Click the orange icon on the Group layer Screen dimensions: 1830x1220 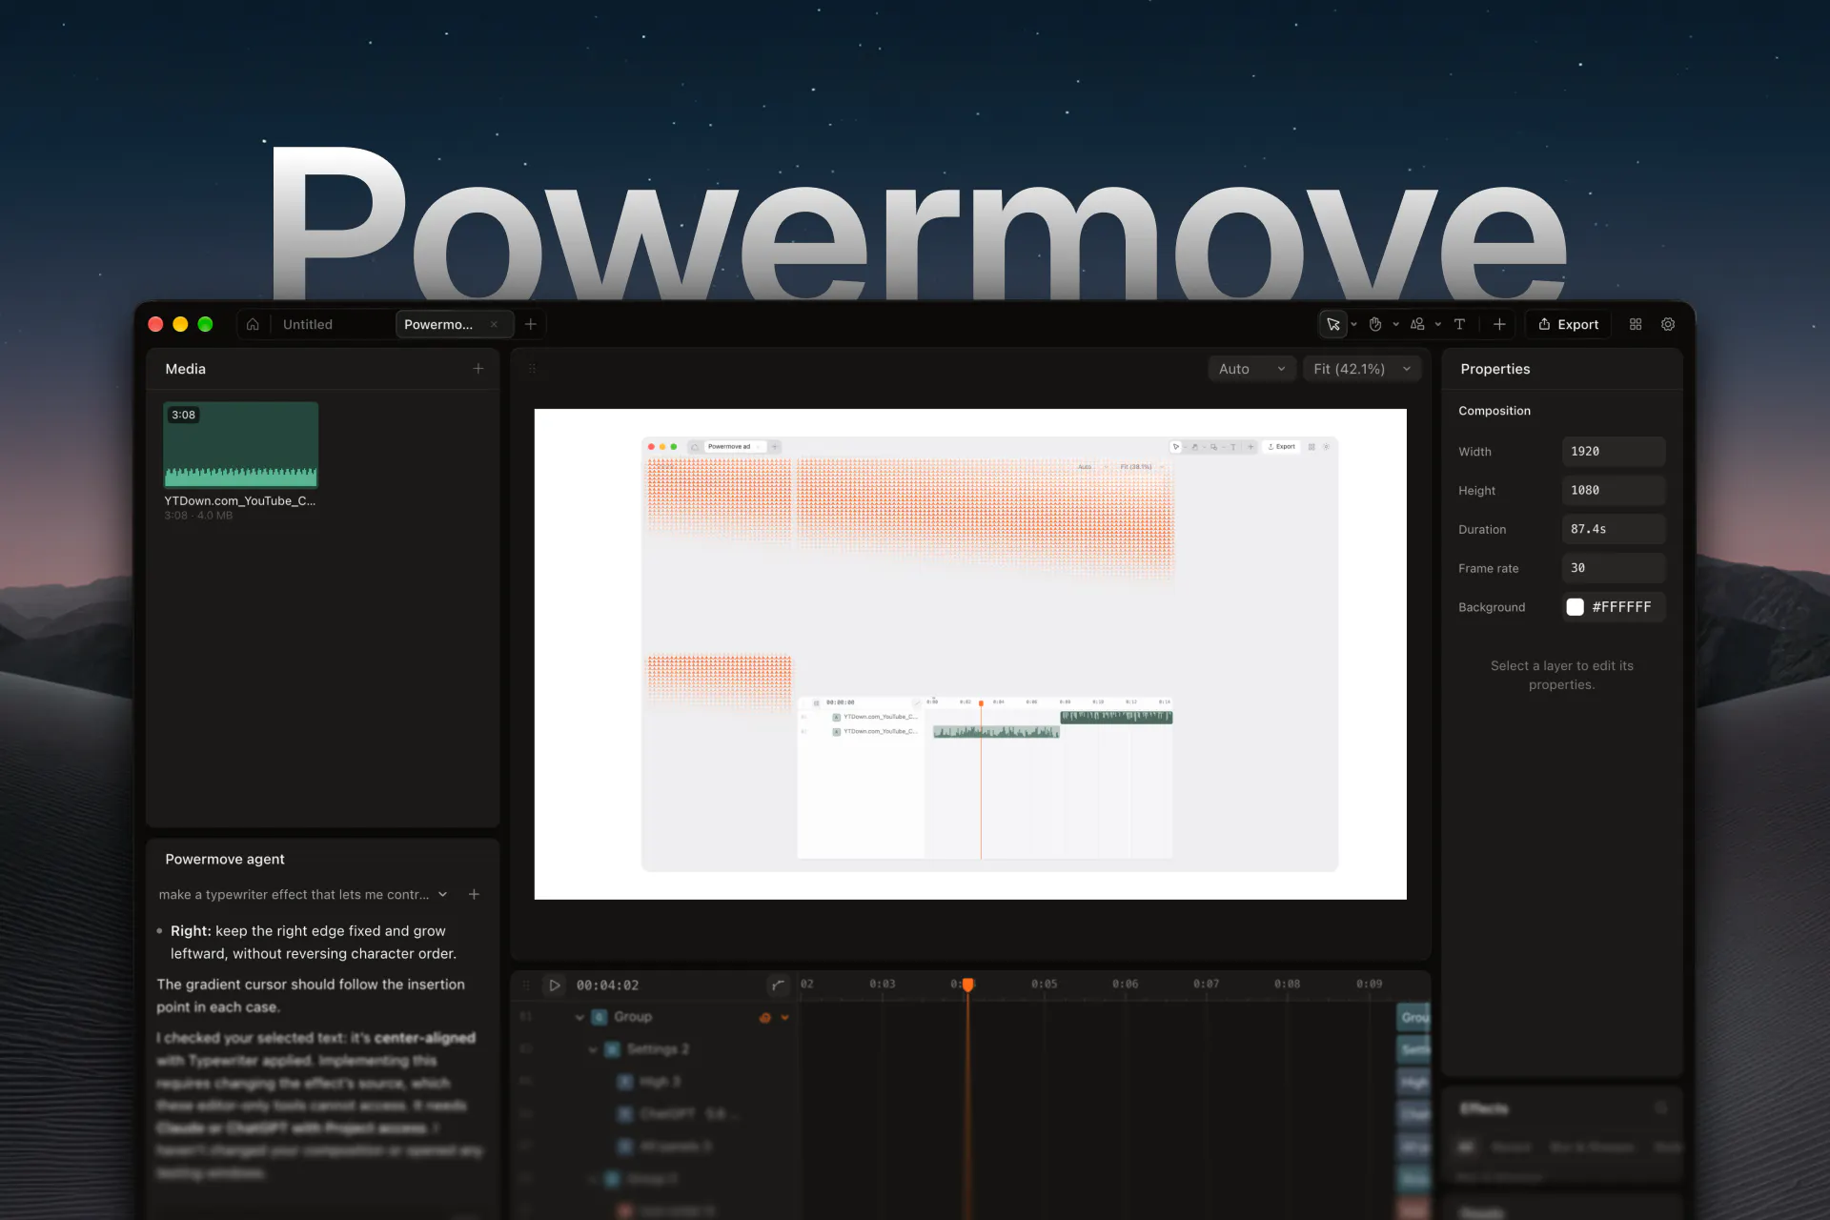[x=764, y=1018]
